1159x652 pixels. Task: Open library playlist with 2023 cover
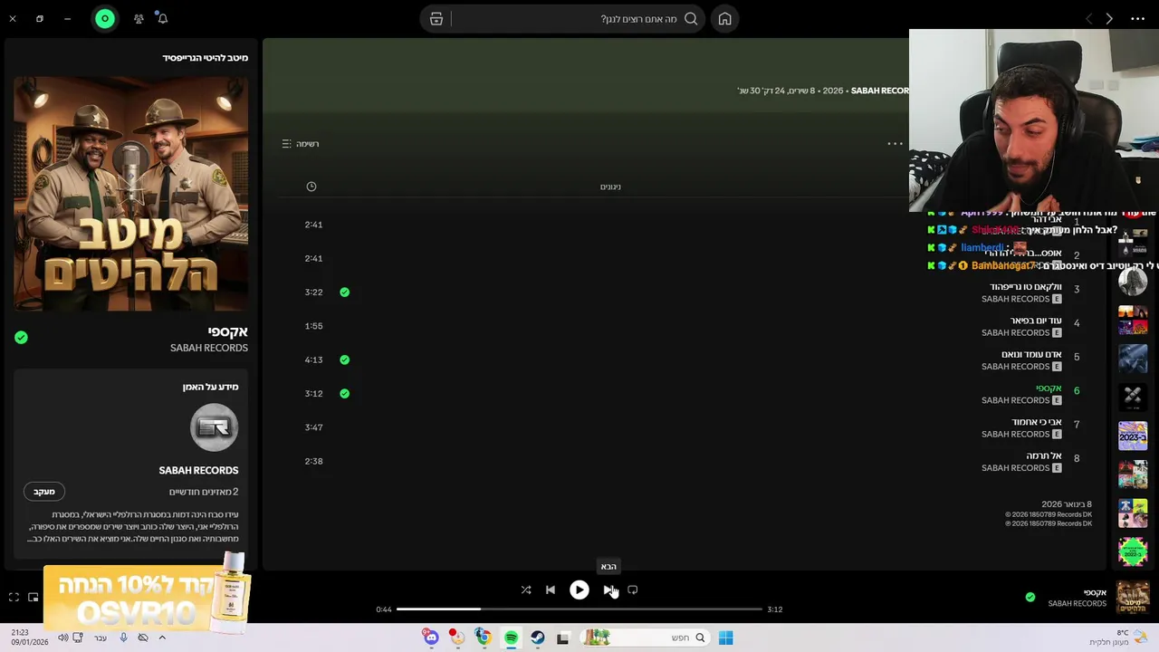coord(1133,436)
